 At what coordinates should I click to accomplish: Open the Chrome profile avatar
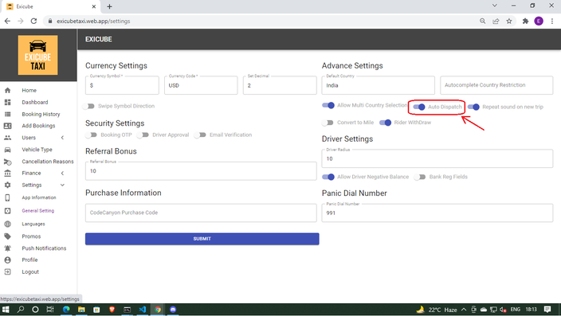click(x=539, y=21)
